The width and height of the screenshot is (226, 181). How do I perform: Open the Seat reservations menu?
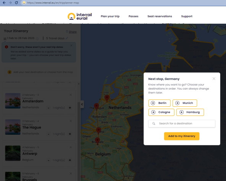160,16
